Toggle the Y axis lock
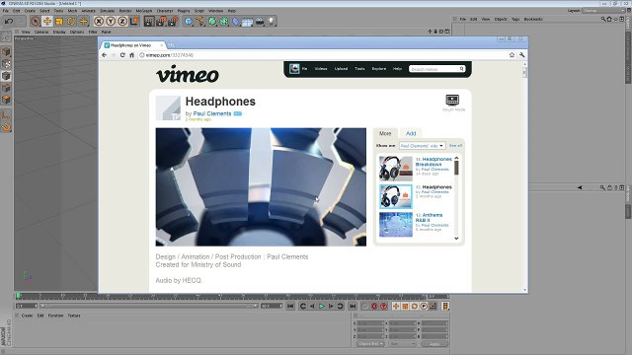Image resolution: width=632 pixels, height=355 pixels. (x=111, y=22)
